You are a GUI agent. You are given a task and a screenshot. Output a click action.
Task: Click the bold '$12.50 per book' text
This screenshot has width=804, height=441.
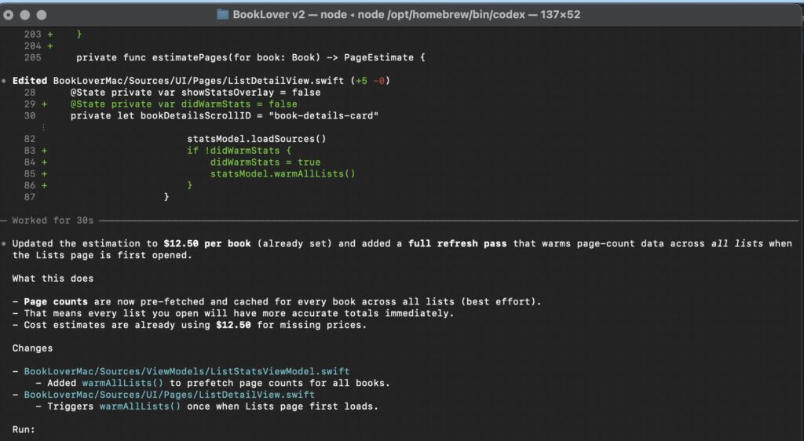[207, 243]
